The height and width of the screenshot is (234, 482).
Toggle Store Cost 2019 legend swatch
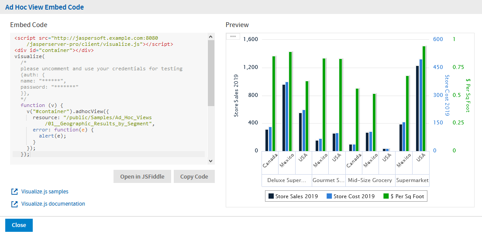point(329,196)
